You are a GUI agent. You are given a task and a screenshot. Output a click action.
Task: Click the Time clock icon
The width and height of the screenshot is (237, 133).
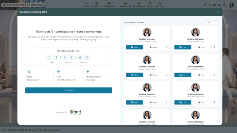[59, 72]
